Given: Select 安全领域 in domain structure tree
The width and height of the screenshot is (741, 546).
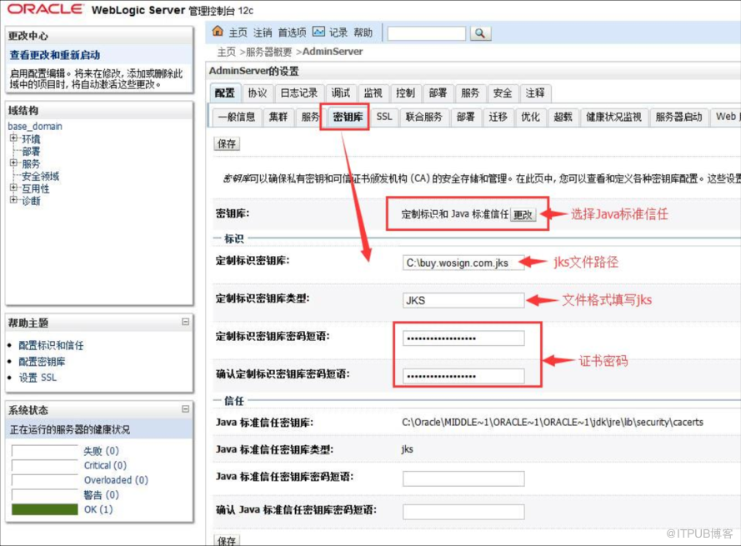Looking at the screenshot, I should click(41, 177).
